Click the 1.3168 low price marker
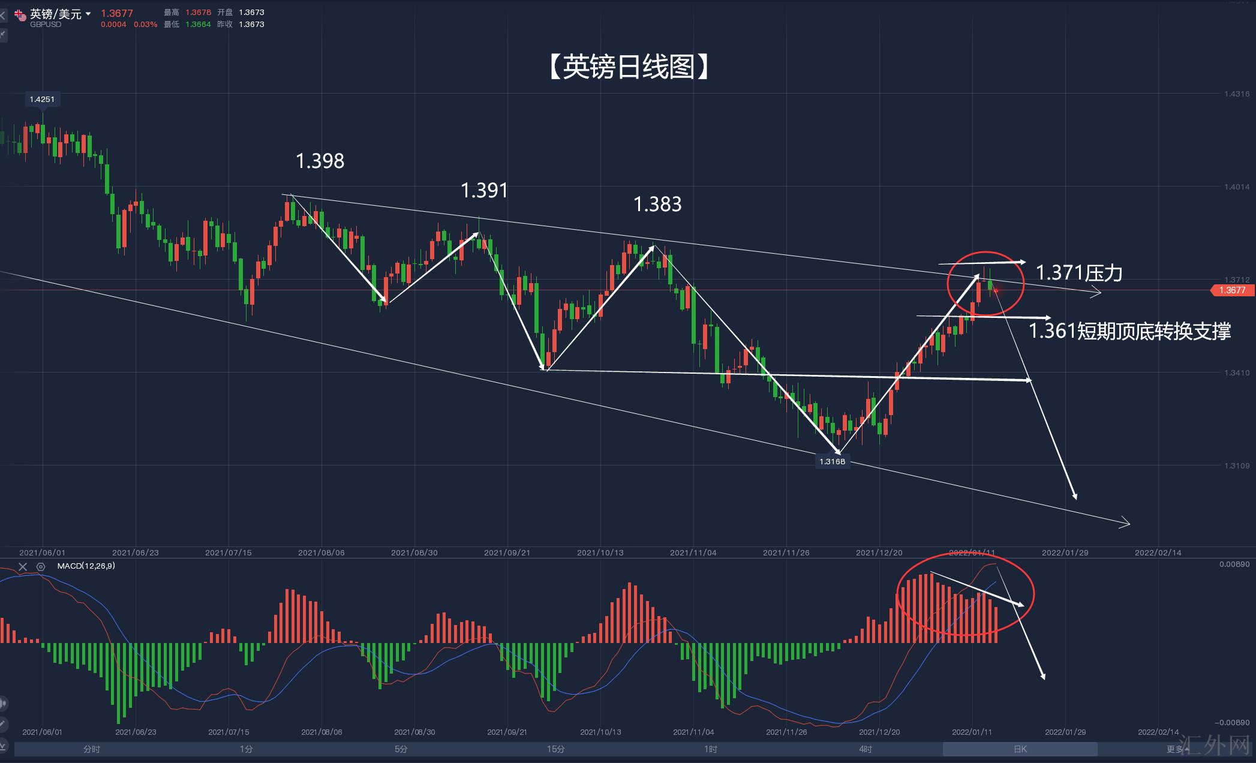This screenshot has height=763, width=1256. point(832,461)
